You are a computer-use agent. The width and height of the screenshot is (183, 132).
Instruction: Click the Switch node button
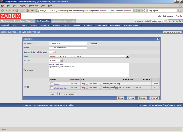175,21
